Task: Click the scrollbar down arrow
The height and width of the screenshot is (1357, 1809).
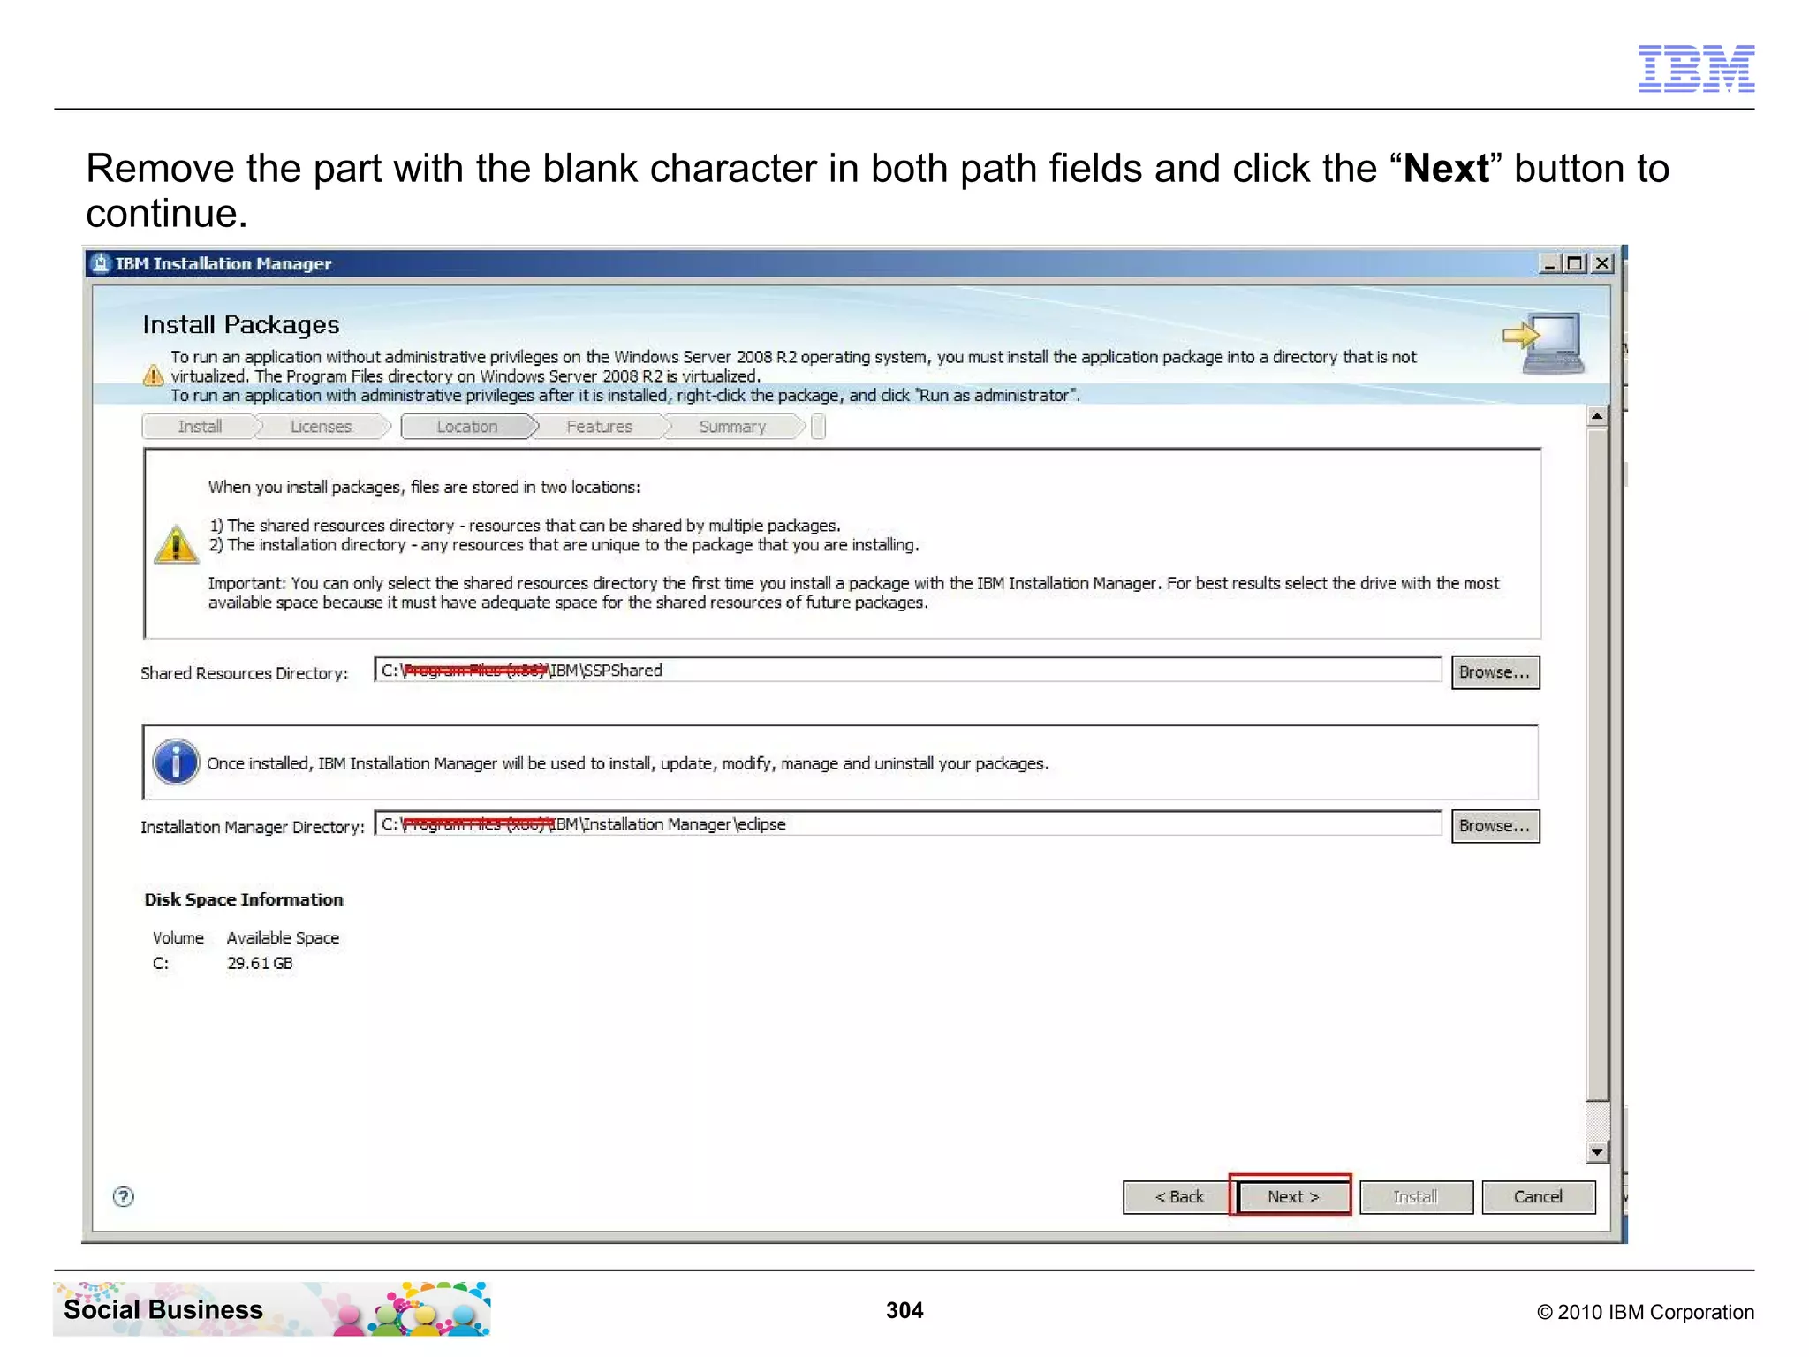Action: 1596,1152
